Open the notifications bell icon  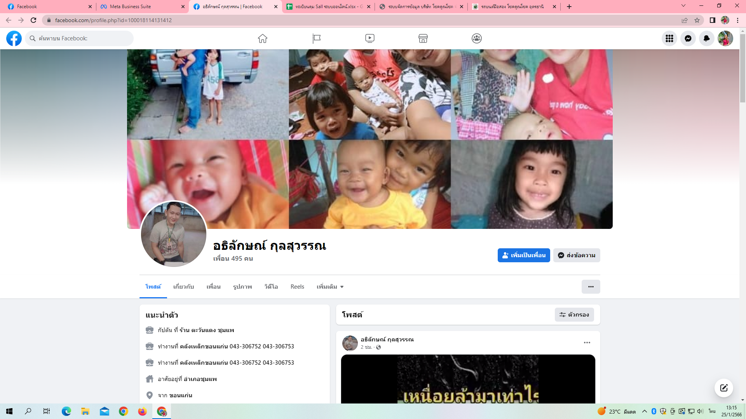pos(706,38)
